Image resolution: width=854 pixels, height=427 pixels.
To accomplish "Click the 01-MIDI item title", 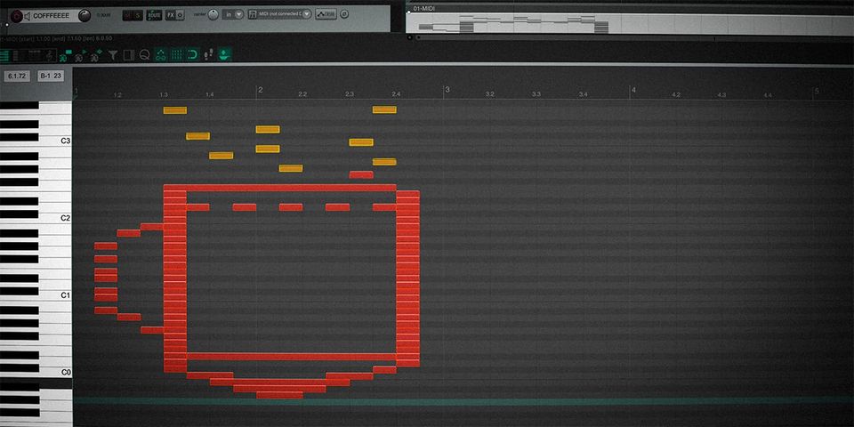I will tap(424, 9).
